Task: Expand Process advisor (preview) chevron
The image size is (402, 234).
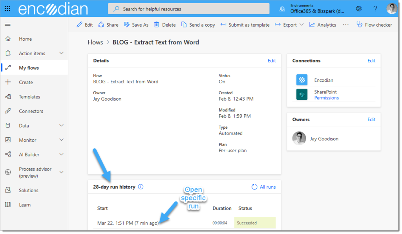Action: [x=61, y=172]
